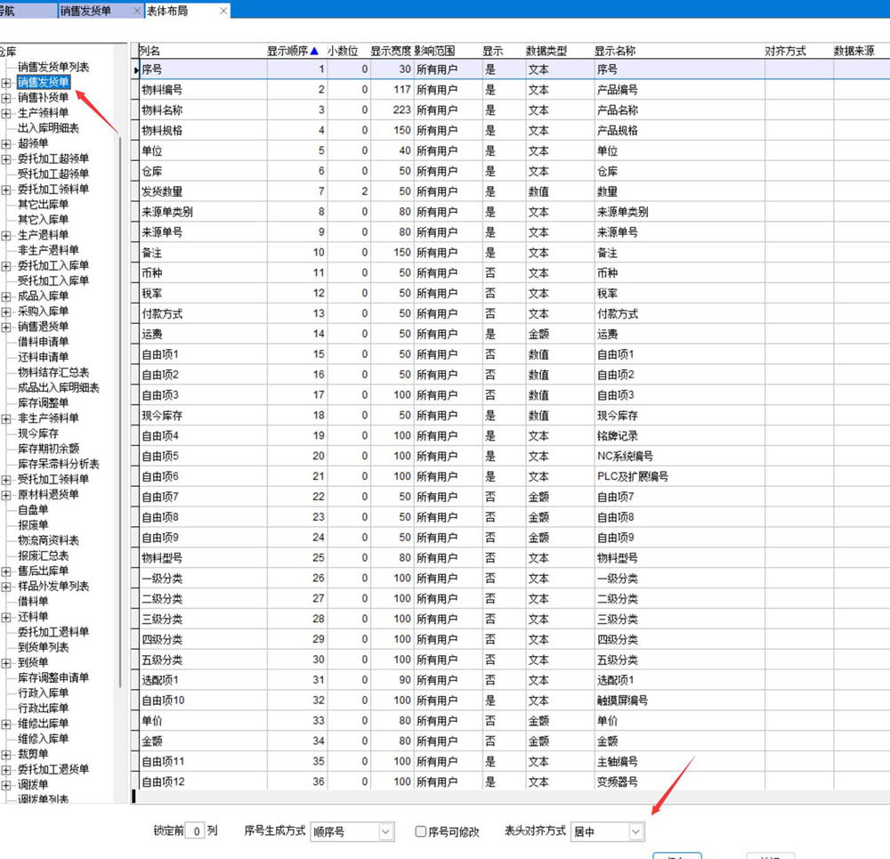The height and width of the screenshot is (859, 890).
Task: Expand the 调拨单 tree node
Action: 6,785
